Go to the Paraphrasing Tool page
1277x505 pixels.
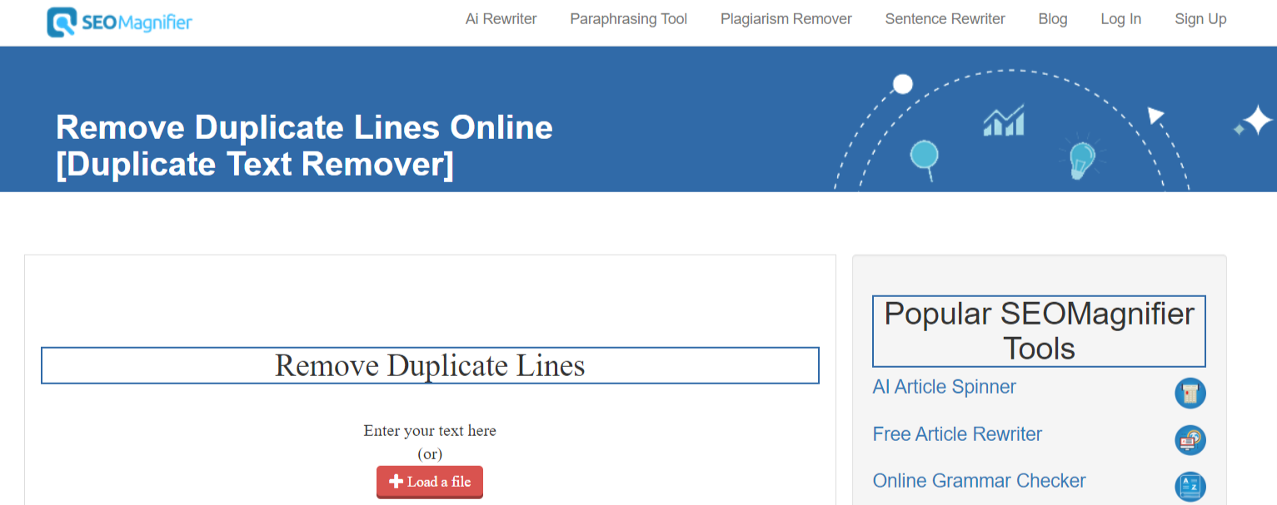(x=628, y=19)
